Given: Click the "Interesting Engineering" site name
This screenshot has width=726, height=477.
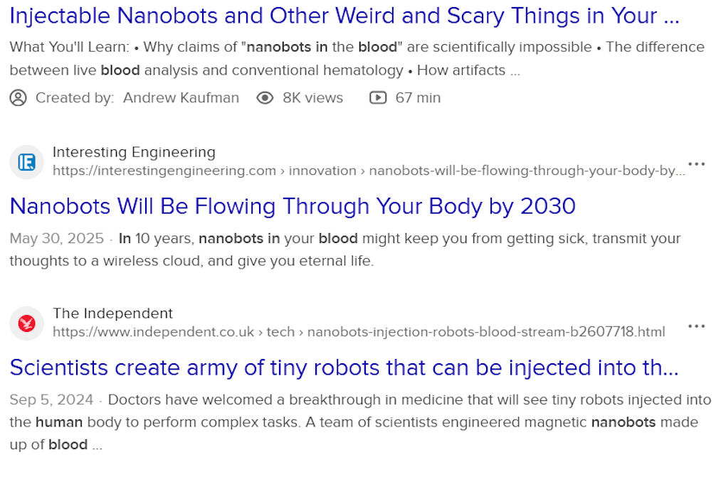Looking at the screenshot, I should pyautogui.click(x=134, y=152).
